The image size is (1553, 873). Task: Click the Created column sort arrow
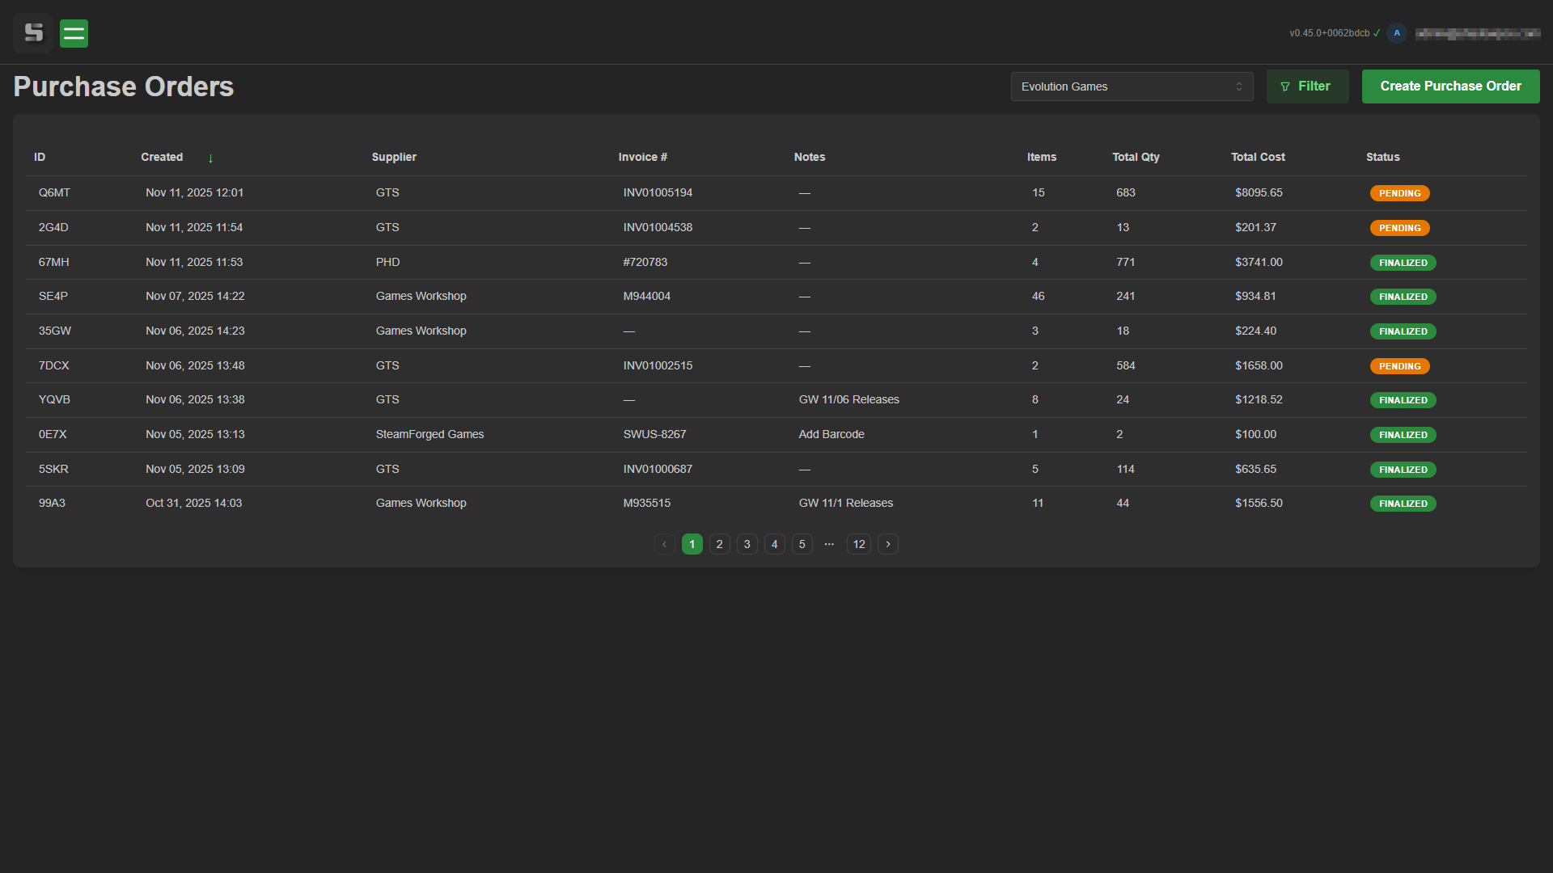(210, 158)
